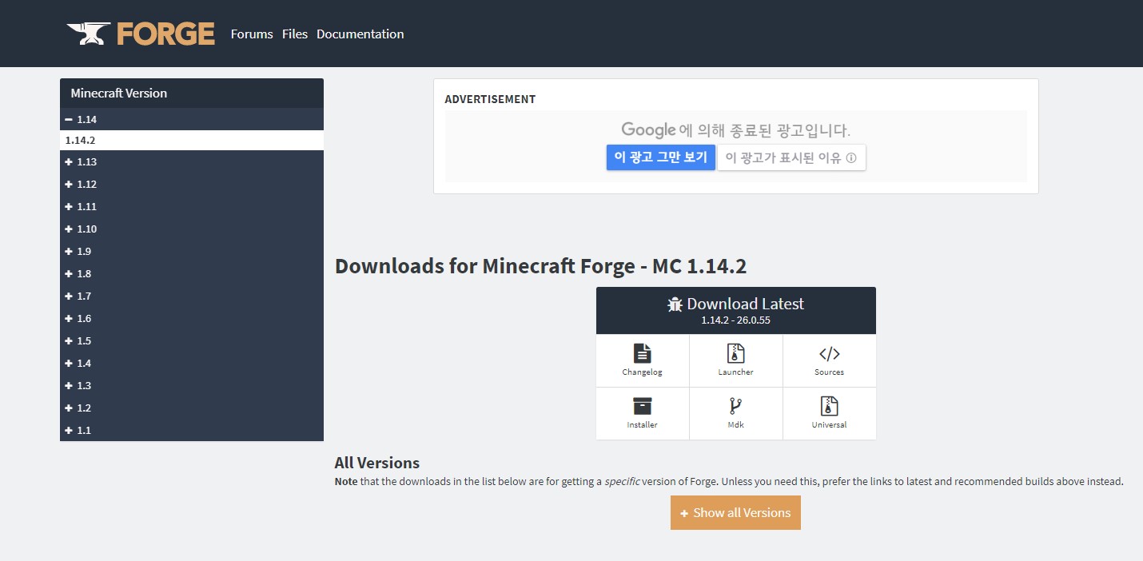Image resolution: width=1143 pixels, height=561 pixels.
Task: Click the Minecraft Version sidebar header
Action: (x=192, y=93)
